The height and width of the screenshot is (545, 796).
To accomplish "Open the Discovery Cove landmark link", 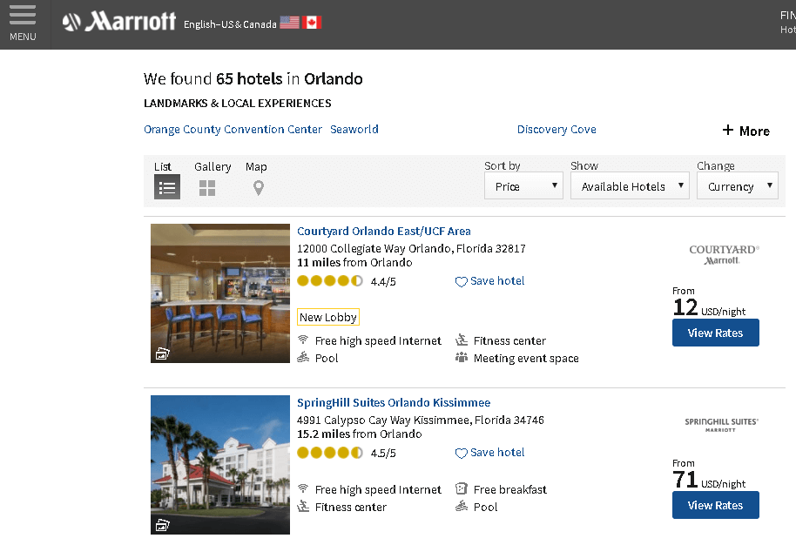I will [x=557, y=130].
